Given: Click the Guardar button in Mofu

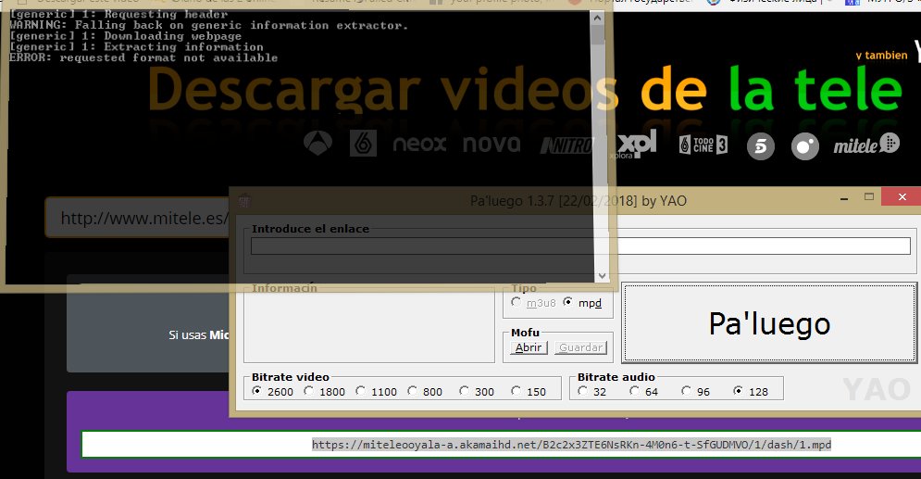Looking at the screenshot, I should [x=580, y=347].
